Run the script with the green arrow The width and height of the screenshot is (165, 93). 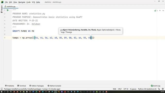tap(8, 10)
